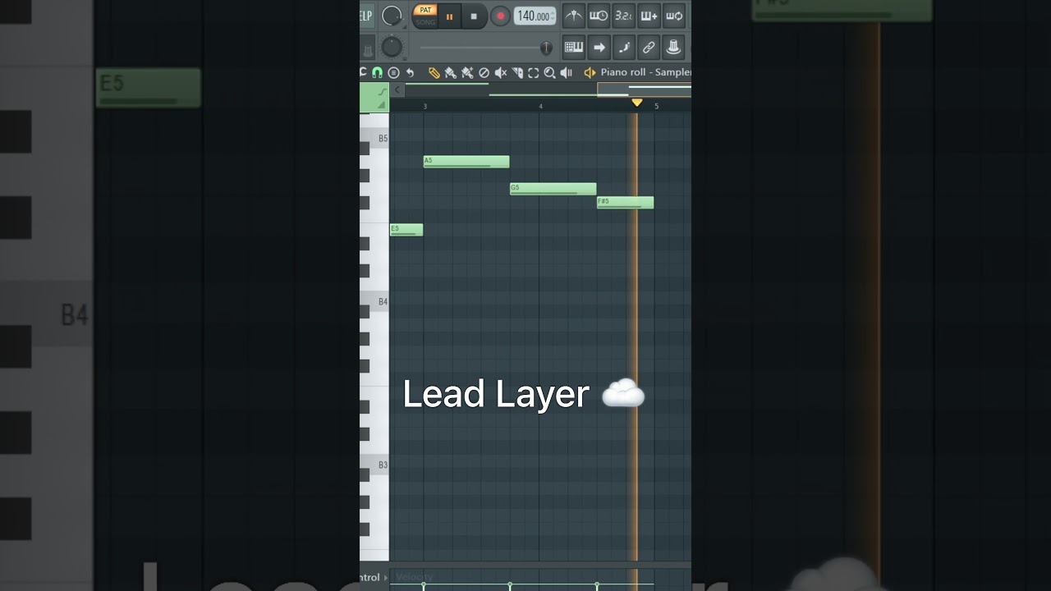The width and height of the screenshot is (1051, 591).
Task: Click the scroll-left arrow above the ruler
Action: (397, 89)
